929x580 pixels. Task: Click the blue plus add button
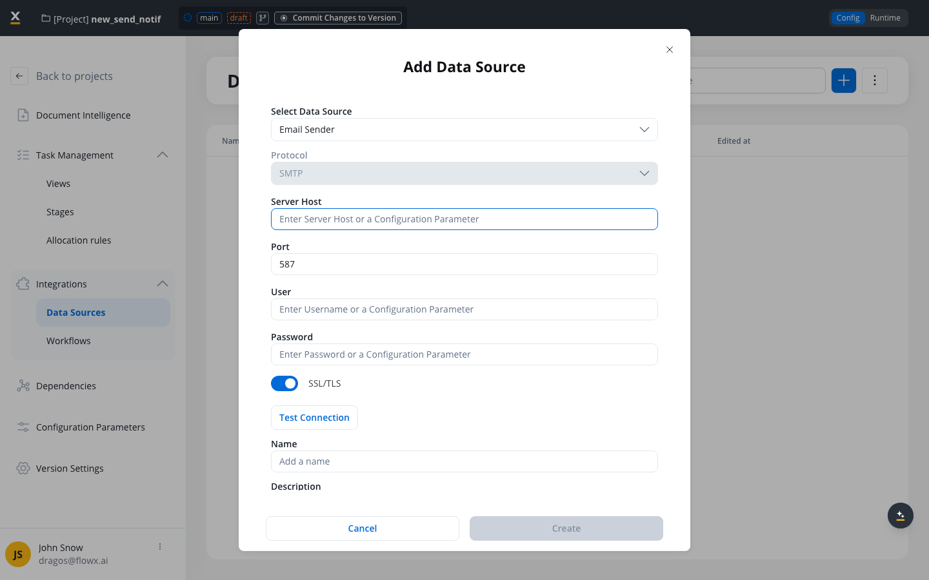pyautogui.click(x=843, y=81)
